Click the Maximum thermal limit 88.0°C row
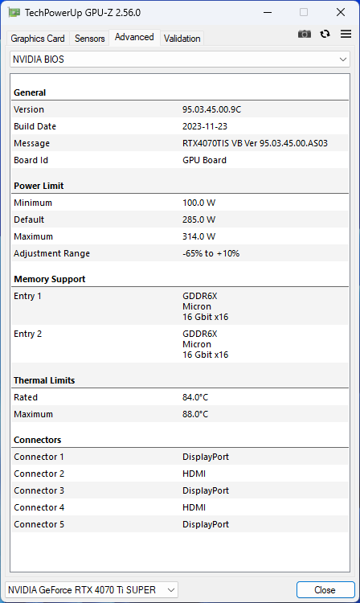 (x=180, y=414)
